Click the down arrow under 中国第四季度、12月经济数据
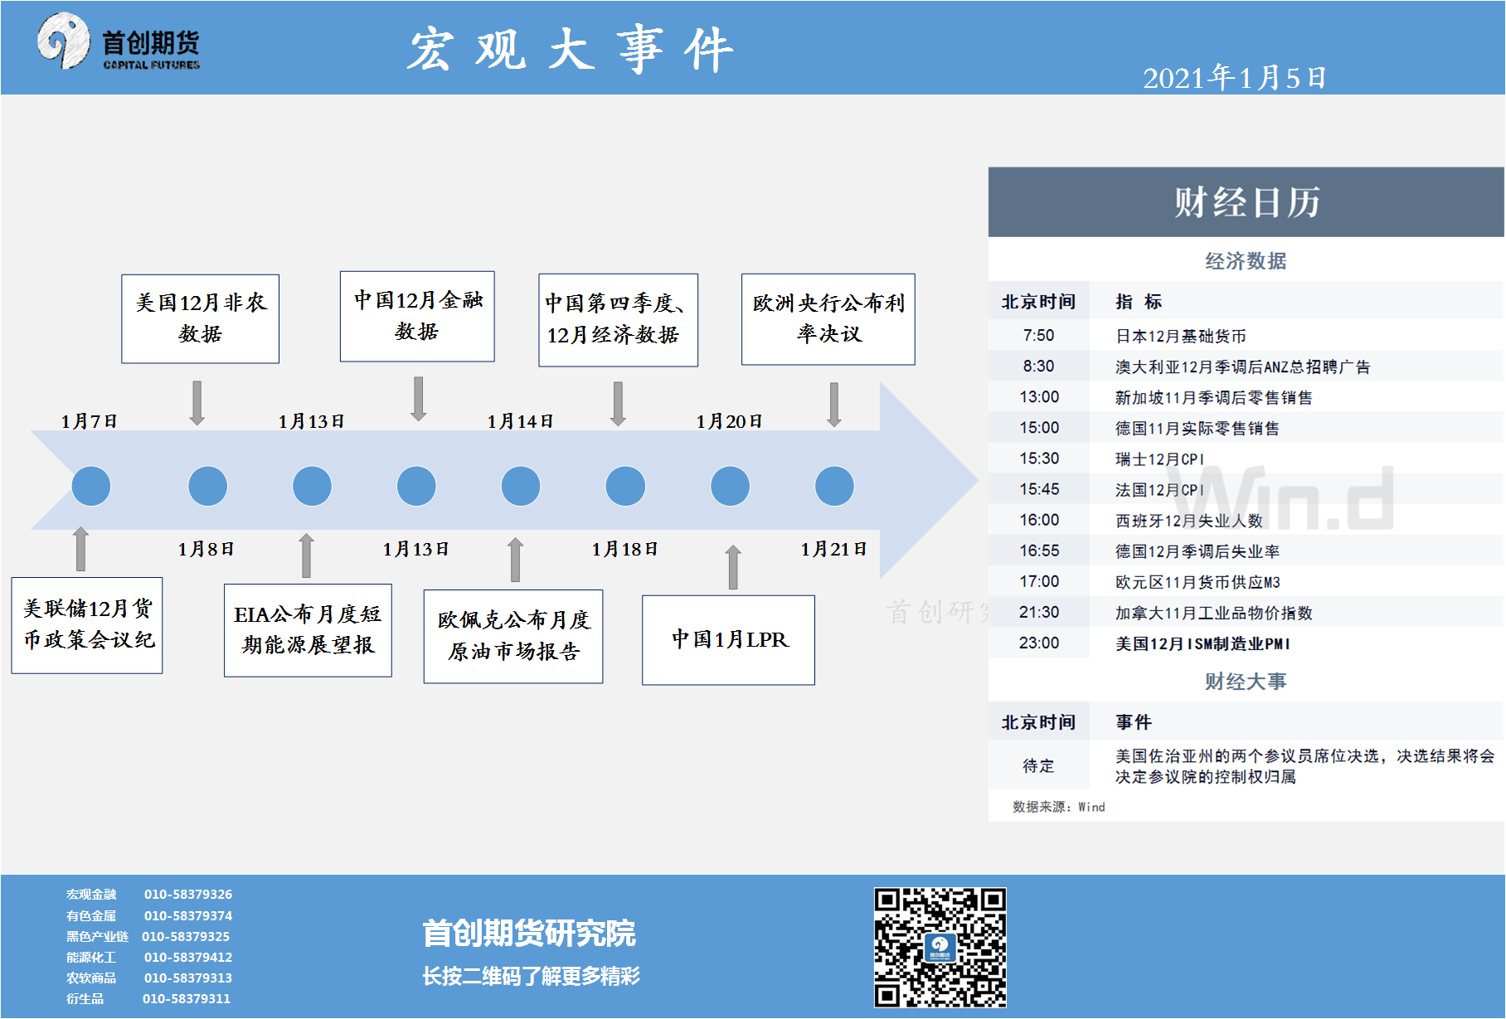The width and height of the screenshot is (1506, 1019). 618,404
